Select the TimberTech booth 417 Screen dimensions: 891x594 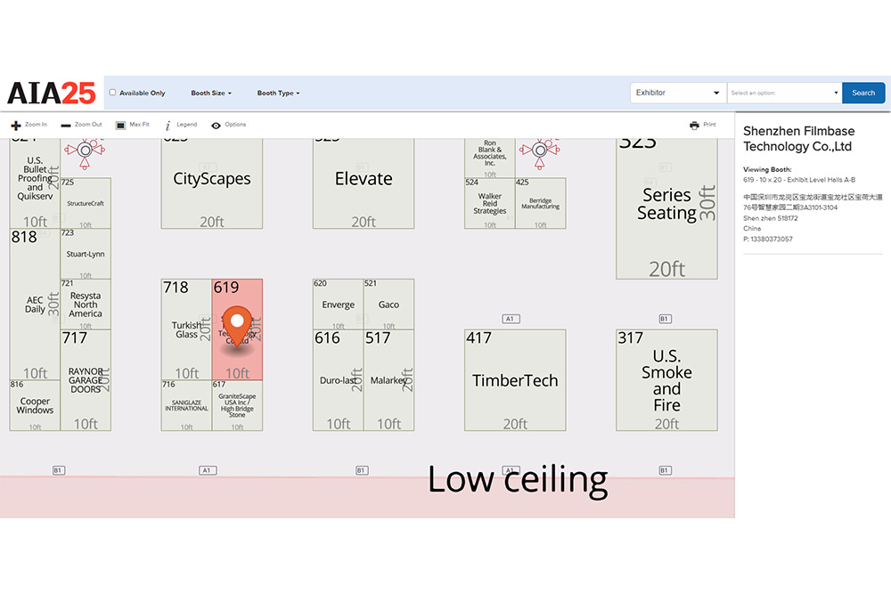tap(515, 380)
